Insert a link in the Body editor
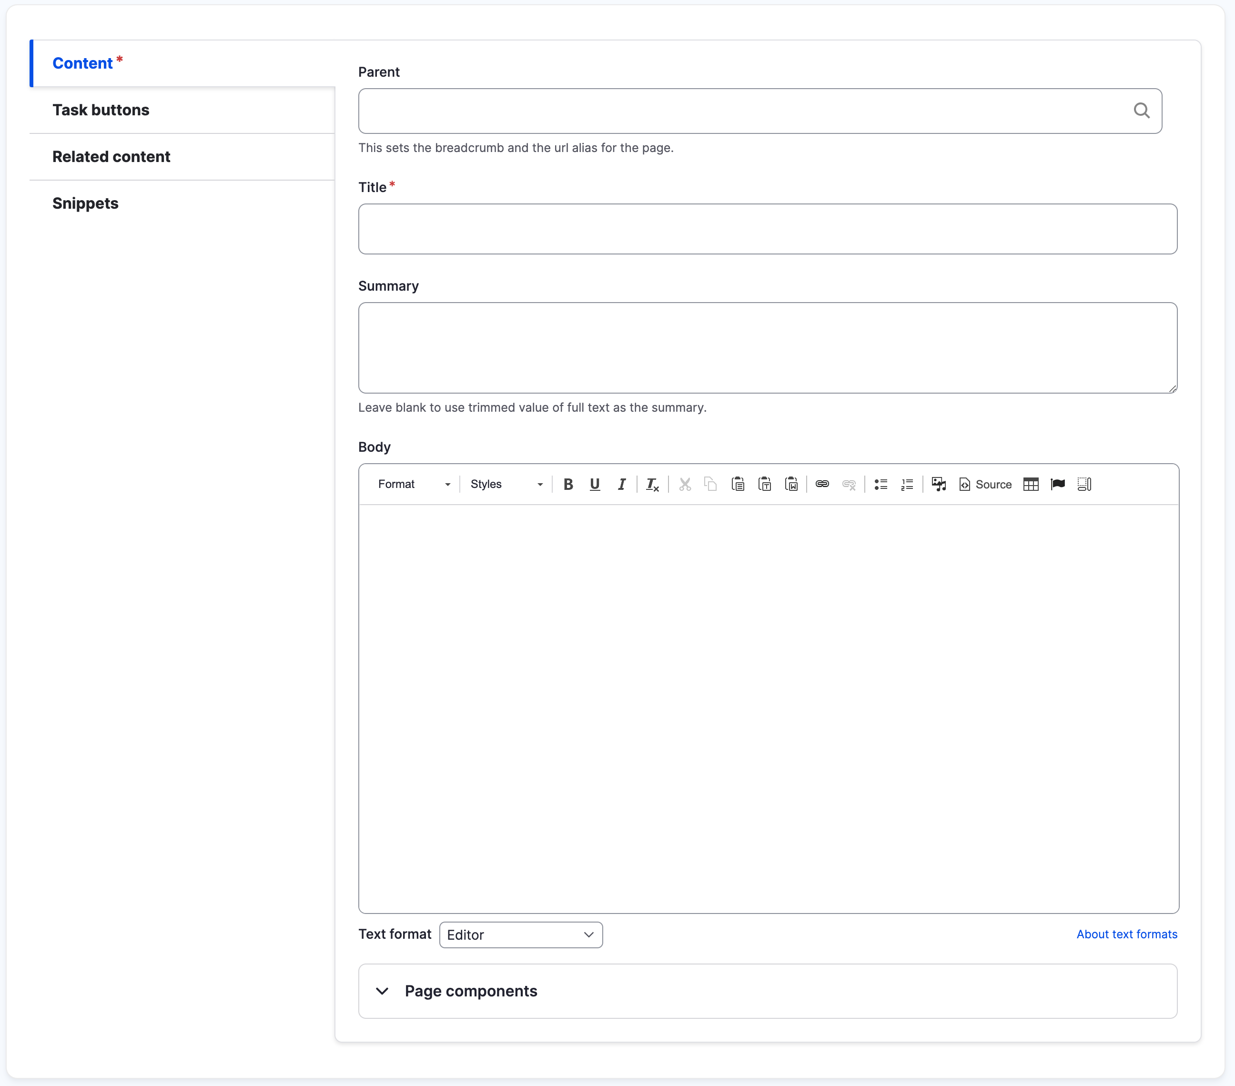This screenshot has height=1086, width=1235. coord(822,484)
